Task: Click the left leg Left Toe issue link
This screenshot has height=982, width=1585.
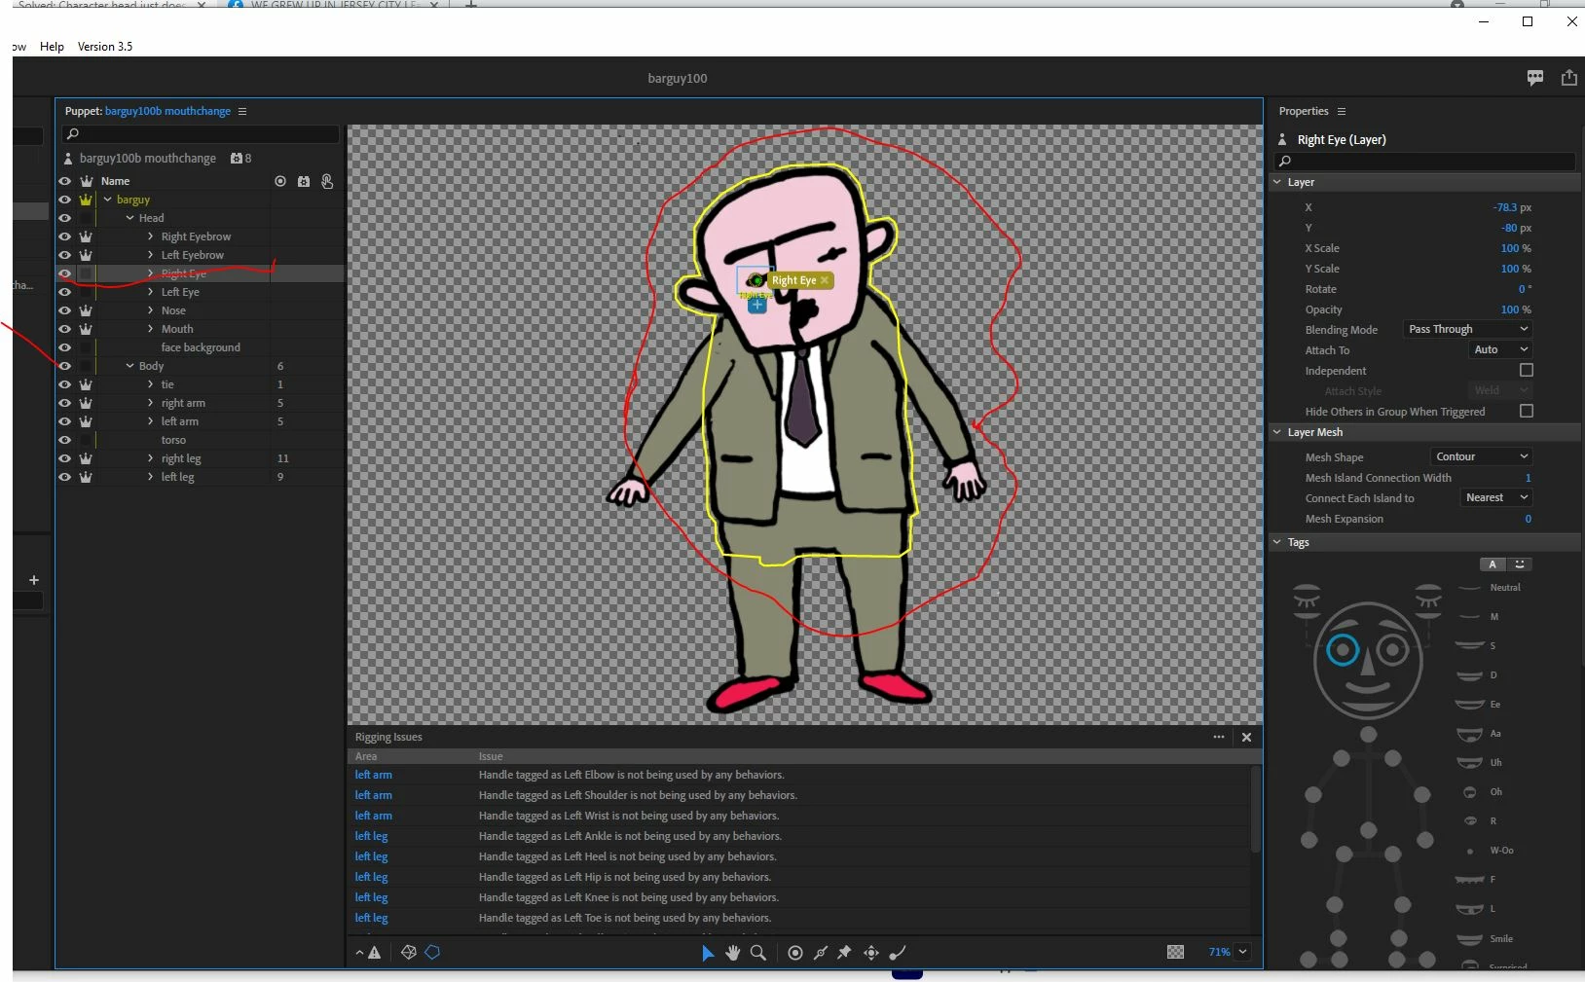Action: 371,918
